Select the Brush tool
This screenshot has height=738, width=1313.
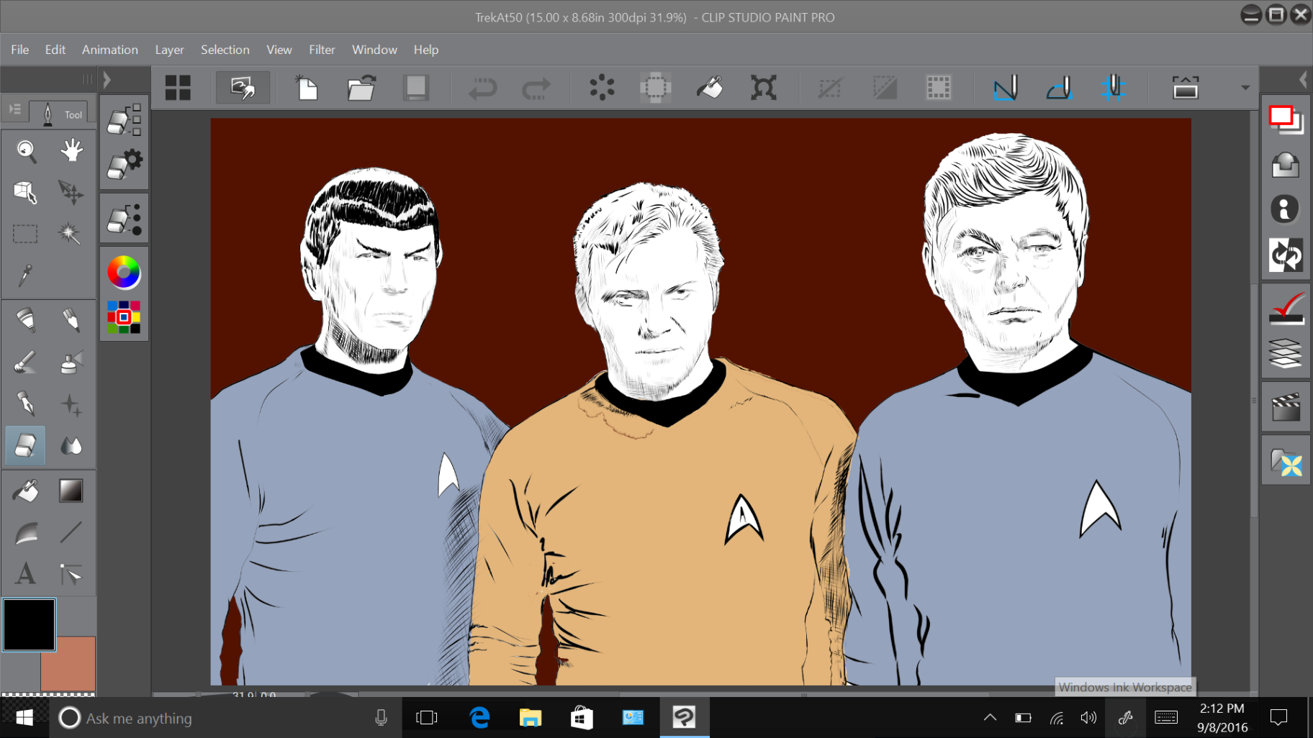click(x=26, y=362)
